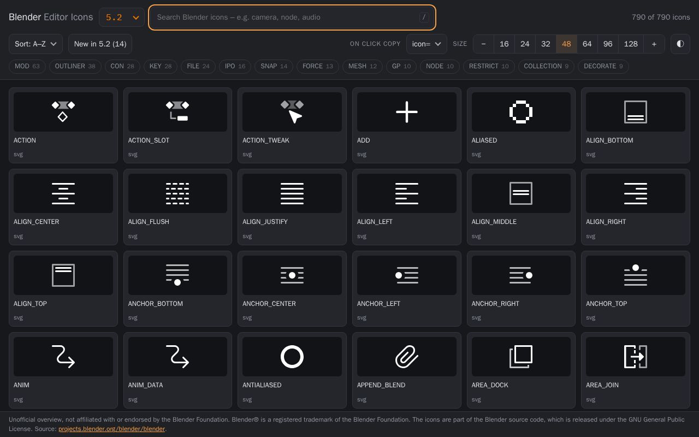The height and width of the screenshot is (437, 699).
Task: Enable the COLLECTION category filter
Action: coord(546,66)
